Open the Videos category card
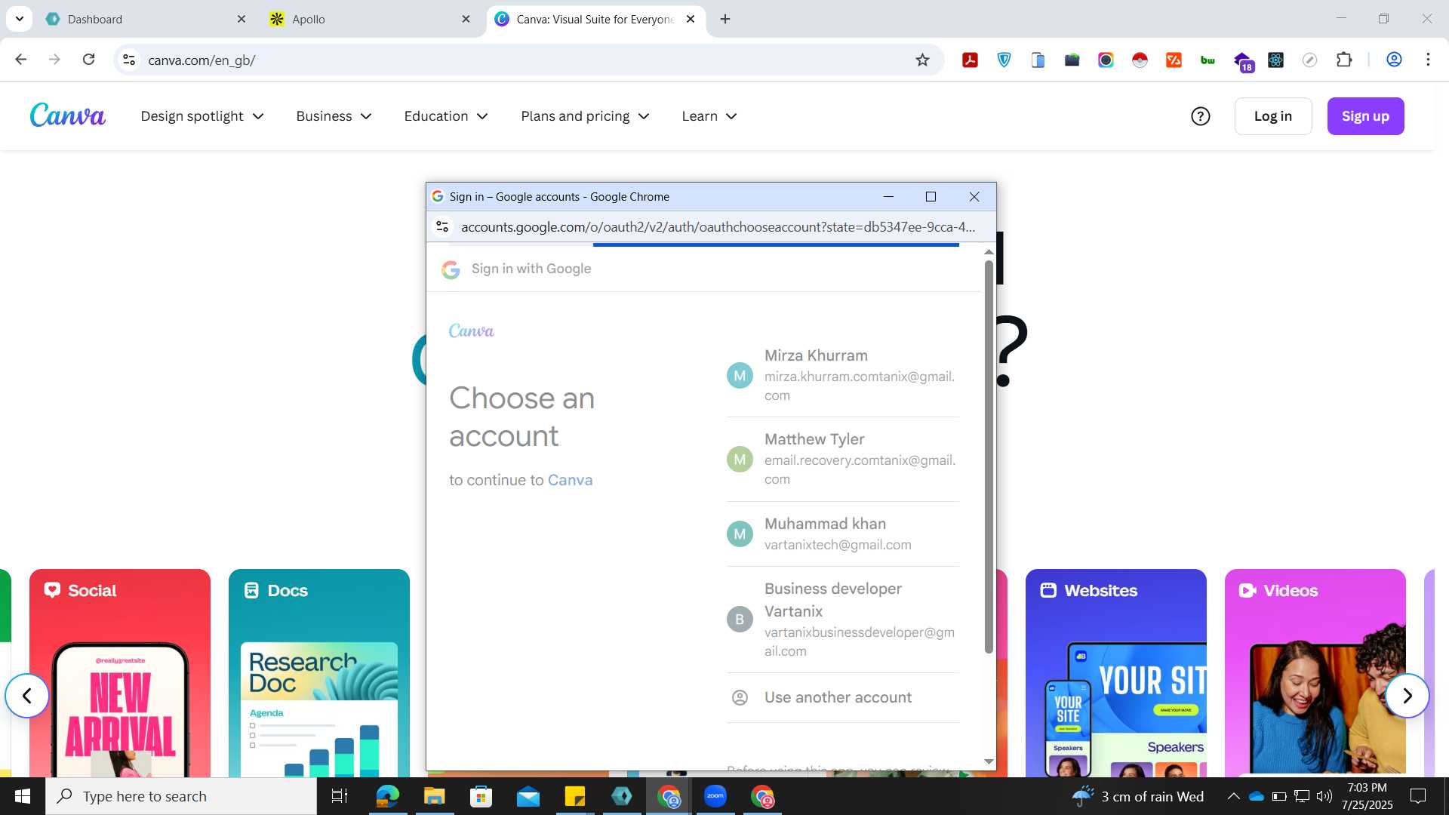This screenshot has width=1449, height=815. pyautogui.click(x=1315, y=673)
